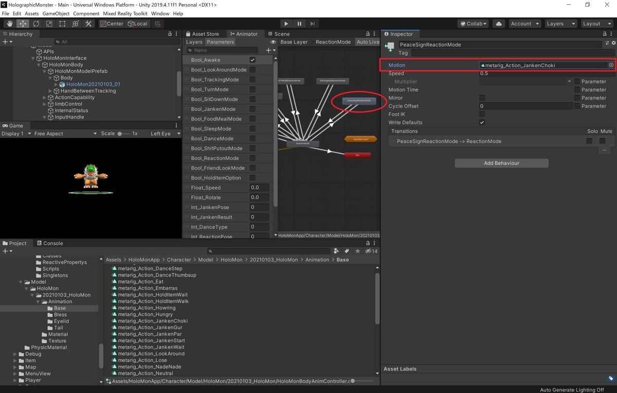Enable Bool_TrackingMode checkbox
The width and height of the screenshot is (617, 393).
(x=252, y=80)
